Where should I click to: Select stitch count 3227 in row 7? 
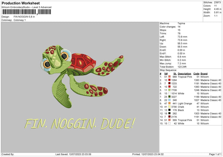[x=174, y=97]
